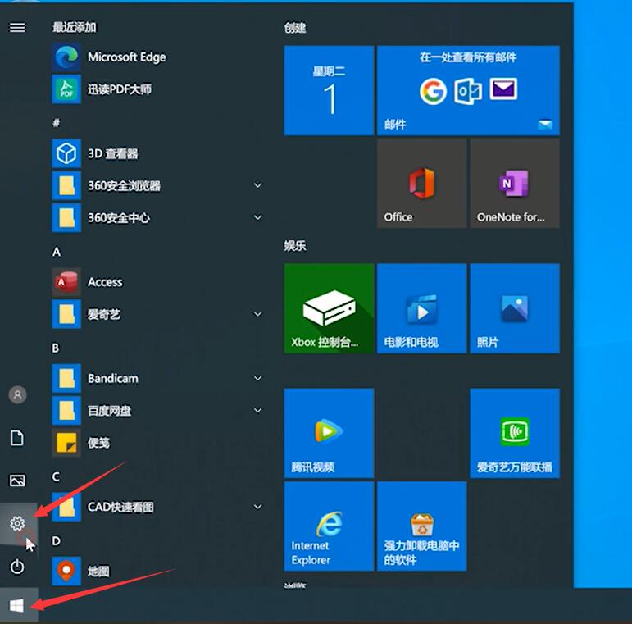Open Settings gear in Start sidebar
Viewport: 632px width, 624px height.
(x=17, y=523)
